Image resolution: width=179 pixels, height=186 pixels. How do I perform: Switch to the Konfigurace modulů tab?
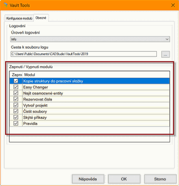[19, 18]
